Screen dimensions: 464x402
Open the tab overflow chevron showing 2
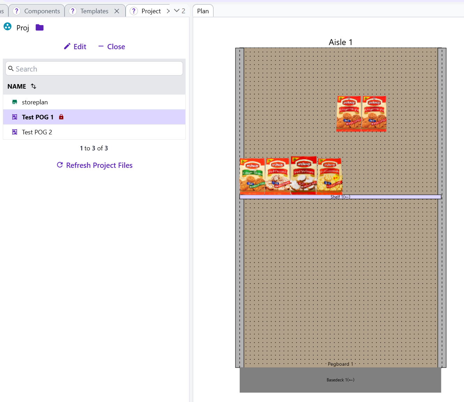[x=179, y=11]
